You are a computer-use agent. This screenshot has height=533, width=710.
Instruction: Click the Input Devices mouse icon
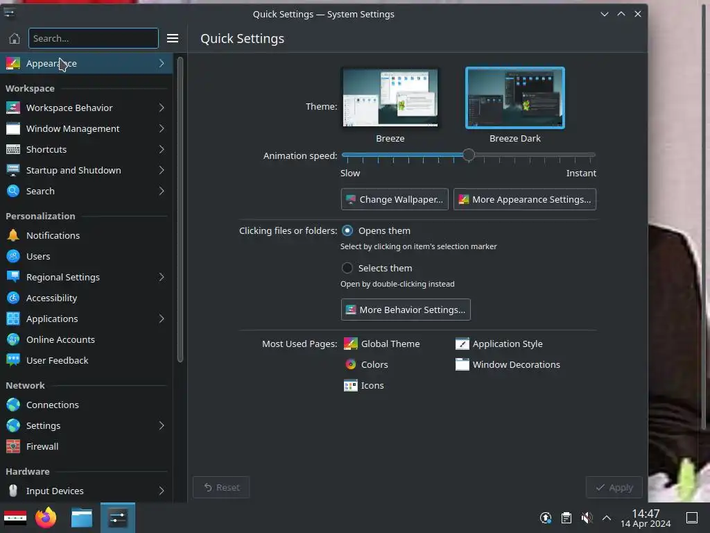tap(13, 491)
